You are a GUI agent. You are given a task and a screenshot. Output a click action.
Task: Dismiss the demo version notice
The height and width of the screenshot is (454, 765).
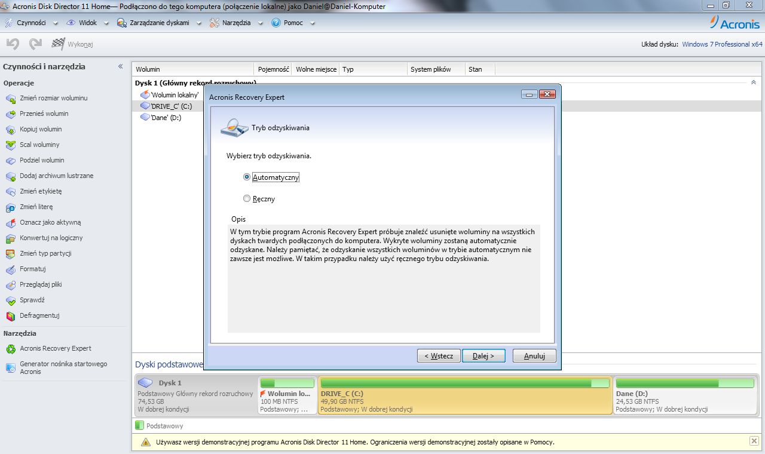tap(754, 441)
